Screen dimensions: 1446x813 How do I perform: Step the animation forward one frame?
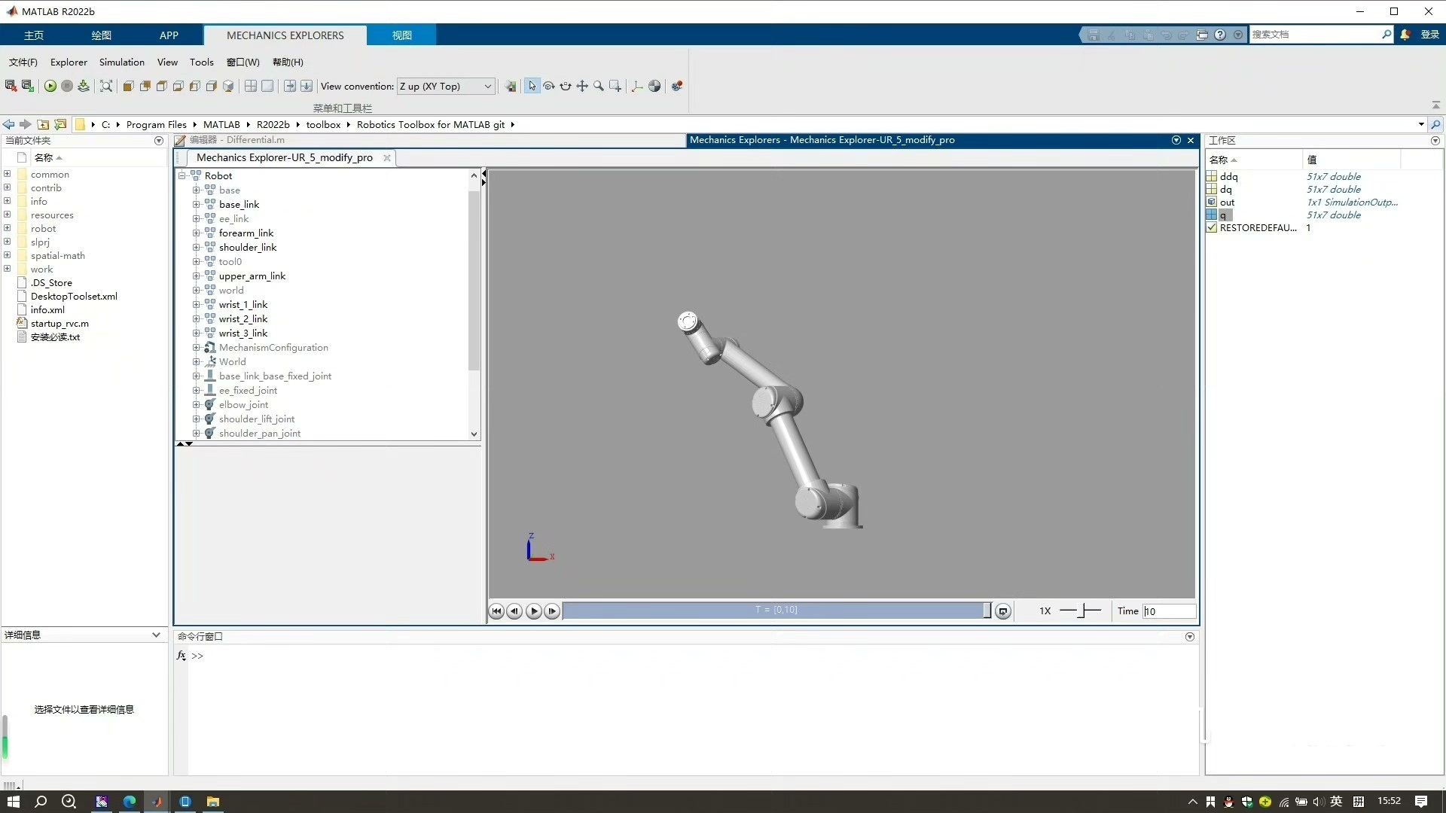pyautogui.click(x=552, y=611)
